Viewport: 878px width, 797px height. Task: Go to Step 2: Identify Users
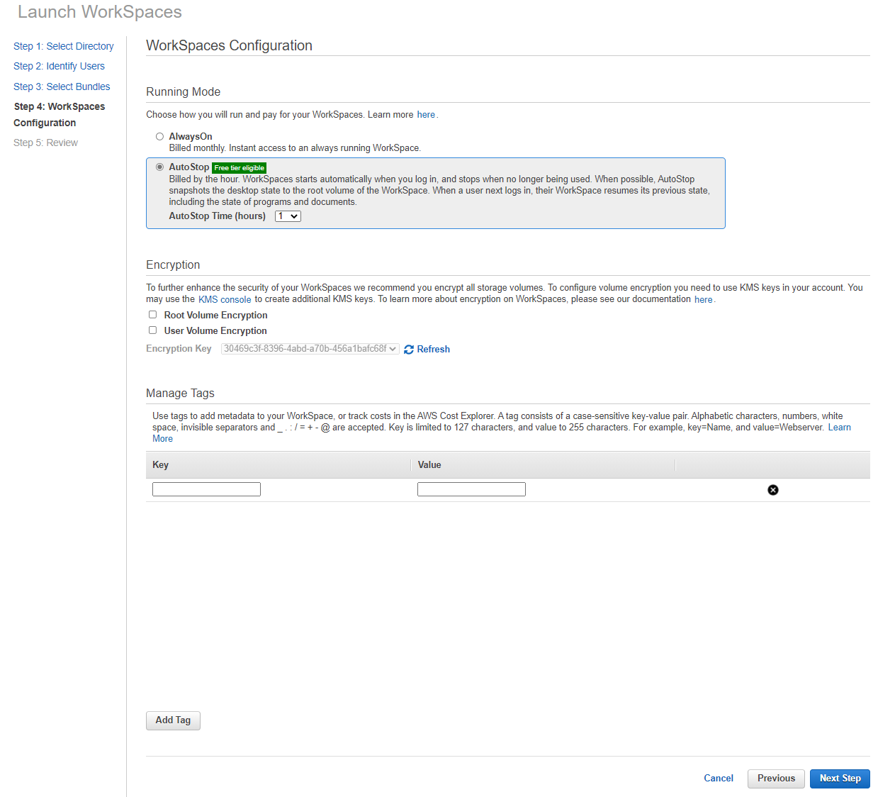59,66
